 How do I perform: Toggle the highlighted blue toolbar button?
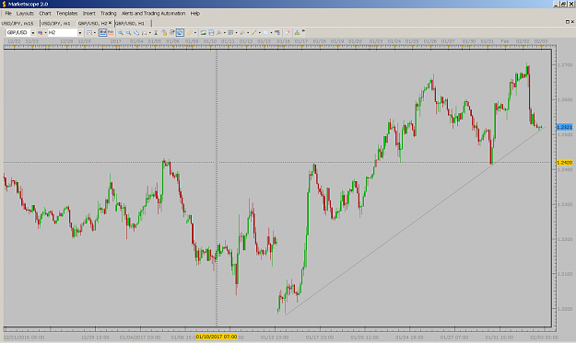click(180, 32)
